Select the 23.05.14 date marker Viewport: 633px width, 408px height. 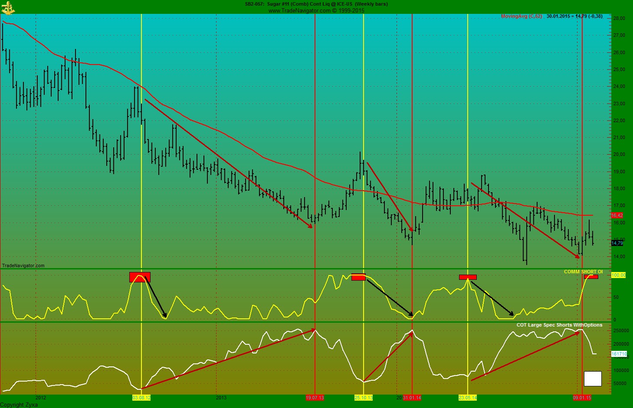pos(468,398)
